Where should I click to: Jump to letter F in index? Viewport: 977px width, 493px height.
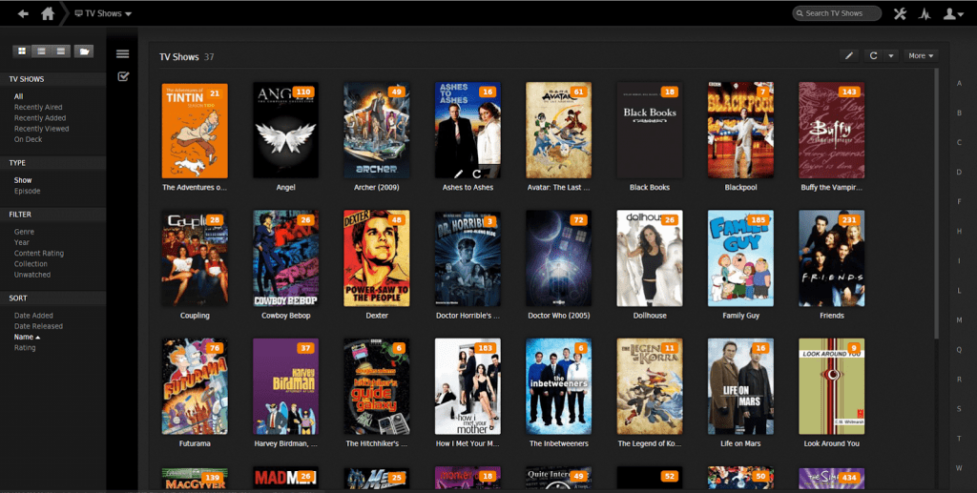pyautogui.click(x=960, y=202)
